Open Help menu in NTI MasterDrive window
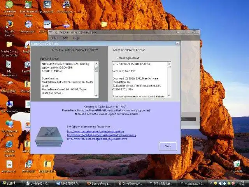The height and width of the screenshot is (187, 249). (x=76, y=38)
